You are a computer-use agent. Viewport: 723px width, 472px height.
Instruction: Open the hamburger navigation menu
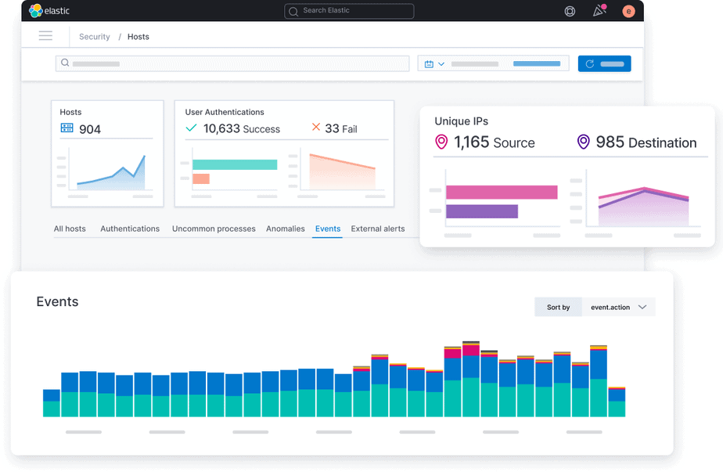click(45, 36)
